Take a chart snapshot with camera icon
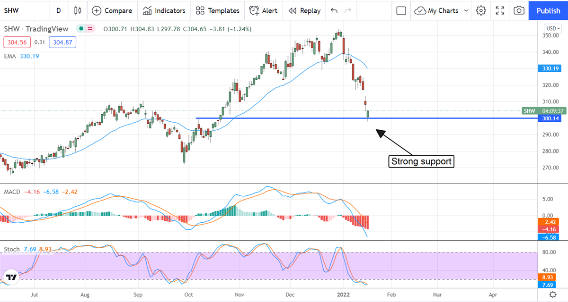This screenshot has height=302, width=568. pyautogui.click(x=519, y=10)
